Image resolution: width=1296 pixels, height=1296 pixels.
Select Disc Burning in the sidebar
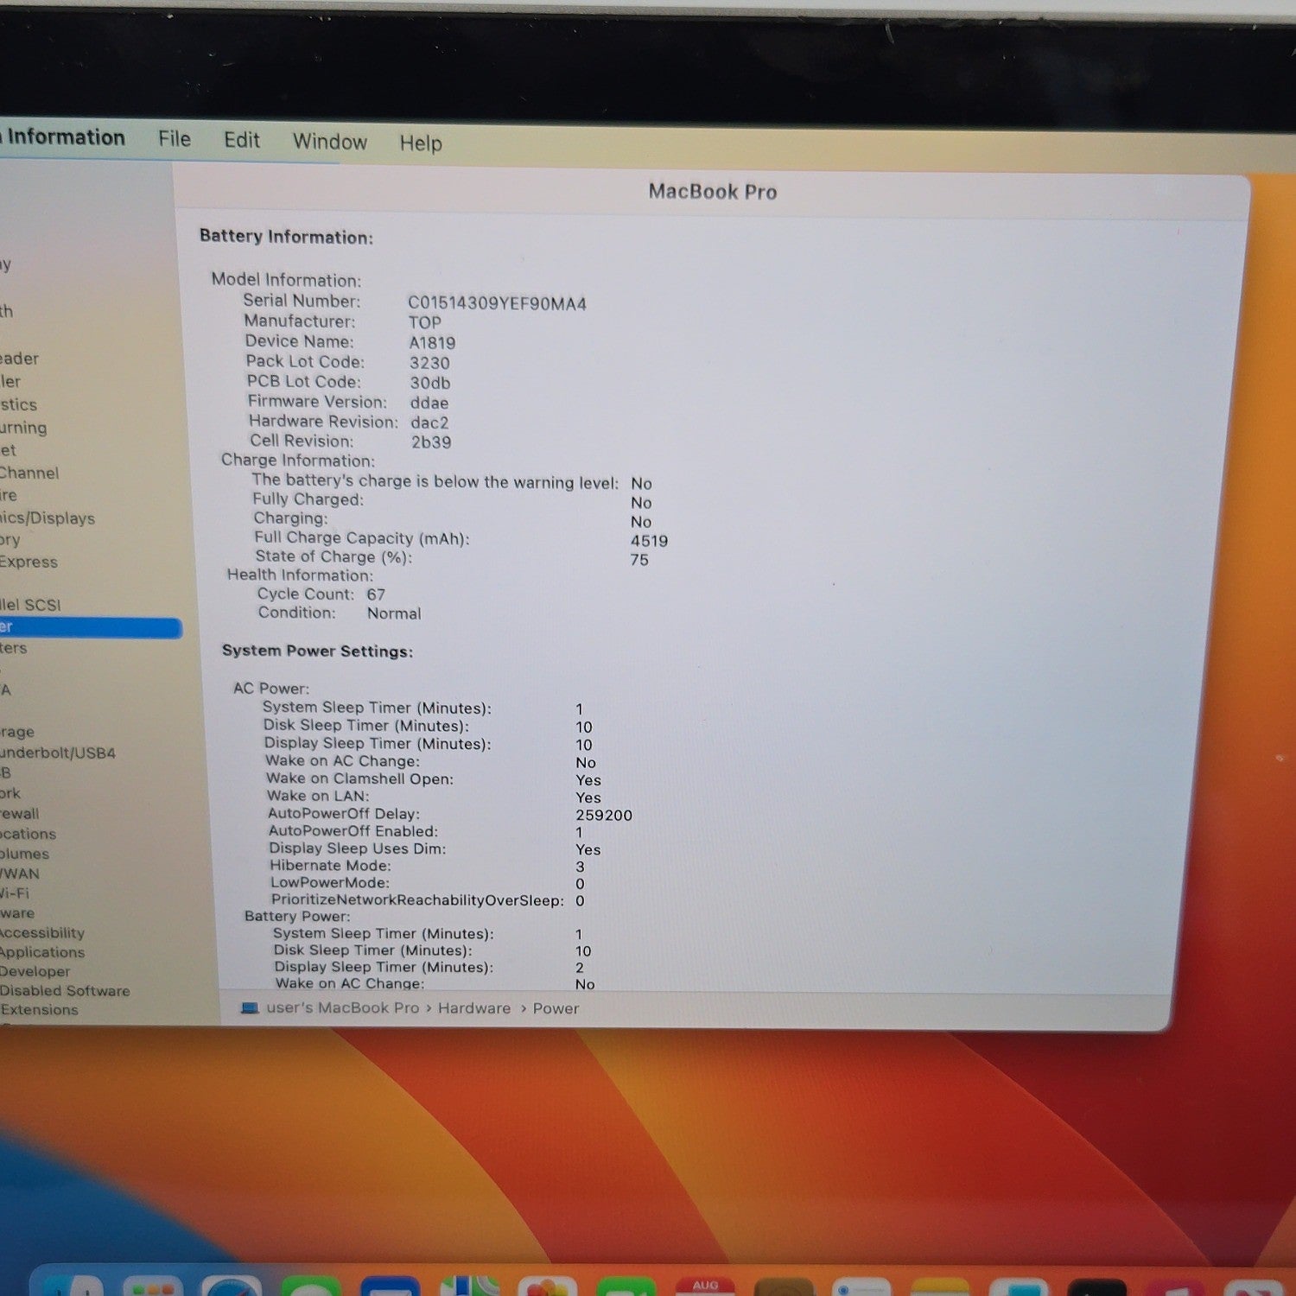pyautogui.click(x=23, y=428)
